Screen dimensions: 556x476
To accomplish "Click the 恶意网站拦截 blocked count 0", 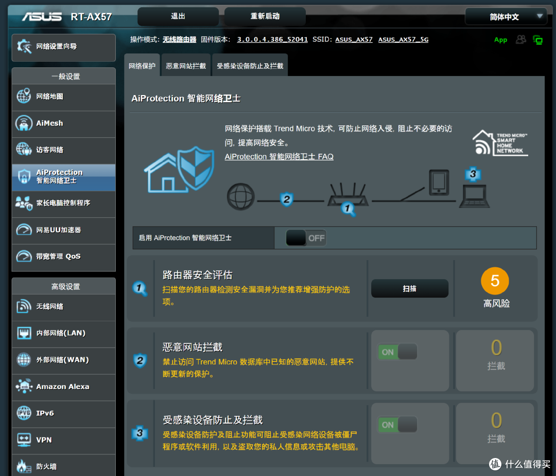I will [x=496, y=347].
